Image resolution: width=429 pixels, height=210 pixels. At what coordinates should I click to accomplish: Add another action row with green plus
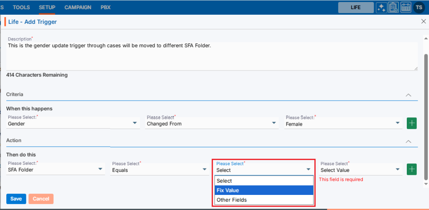[412, 169]
